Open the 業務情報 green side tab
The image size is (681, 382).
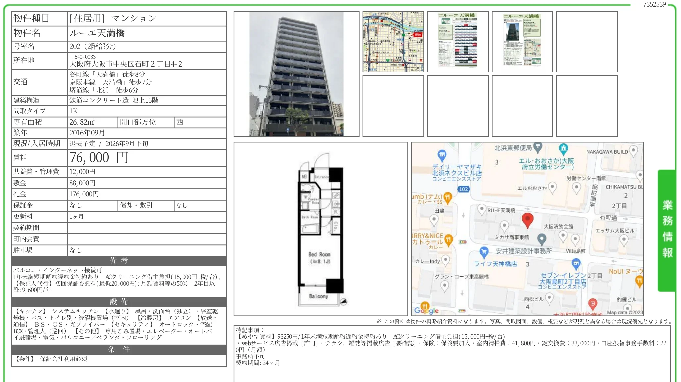pyautogui.click(x=667, y=230)
